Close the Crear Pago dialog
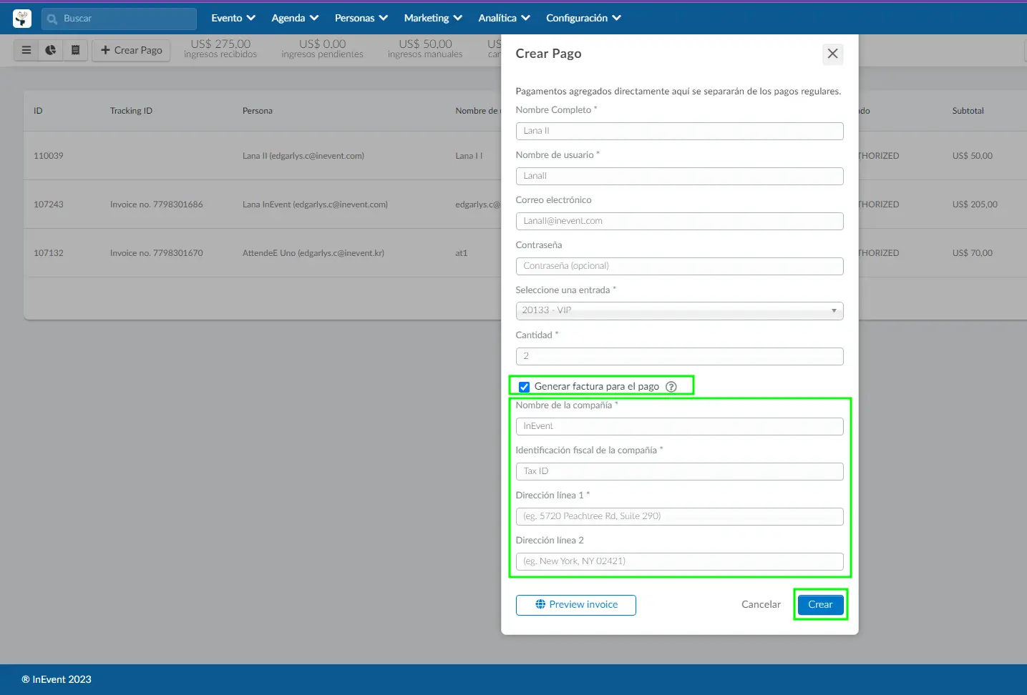This screenshot has width=1027, height=695. point(832,54)
